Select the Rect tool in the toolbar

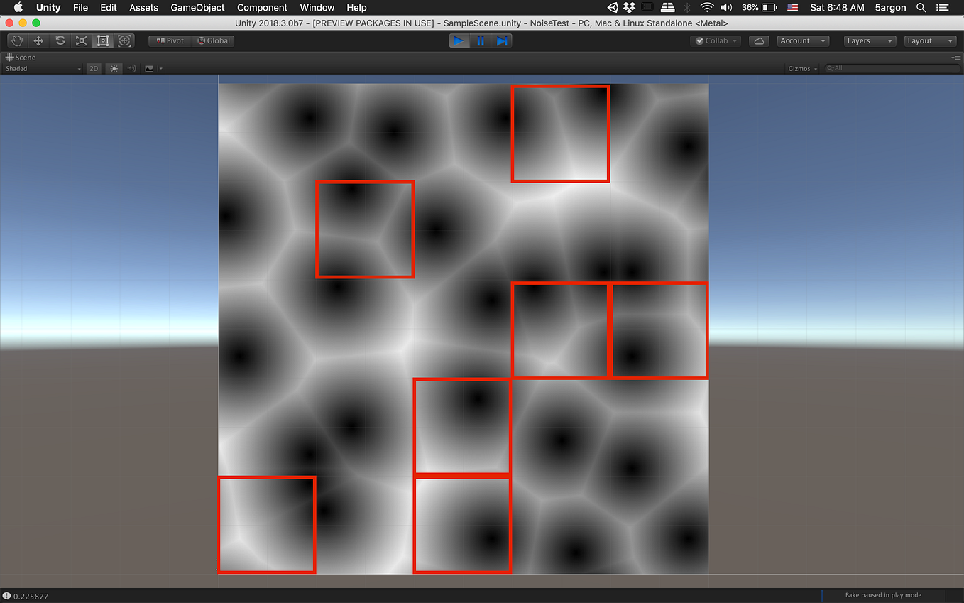pos(102,40)
